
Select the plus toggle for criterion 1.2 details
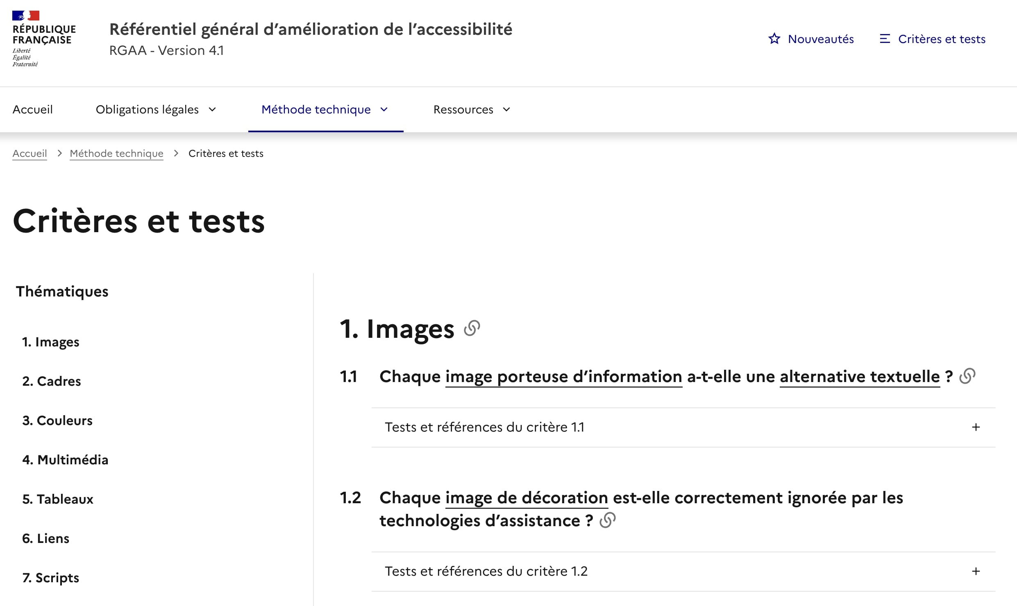[x=976, y=571]
